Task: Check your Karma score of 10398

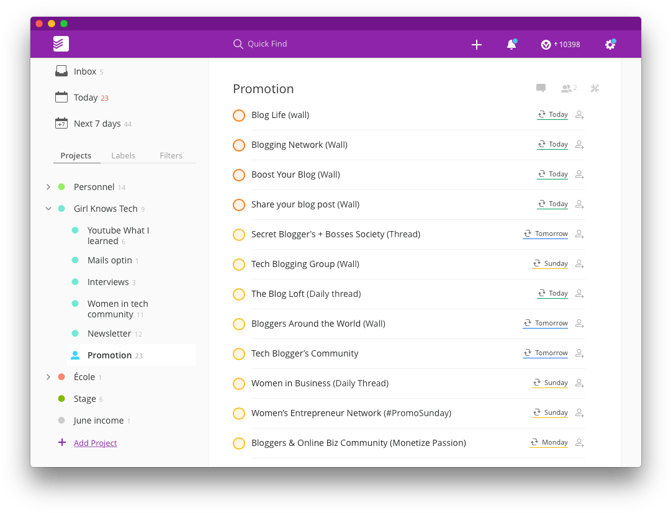Action: click(560, 44)
